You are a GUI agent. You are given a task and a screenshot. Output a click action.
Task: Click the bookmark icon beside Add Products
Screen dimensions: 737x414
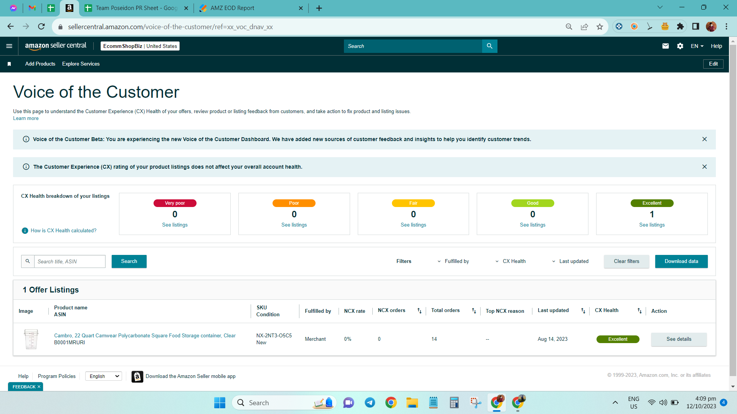click(9, 64)
